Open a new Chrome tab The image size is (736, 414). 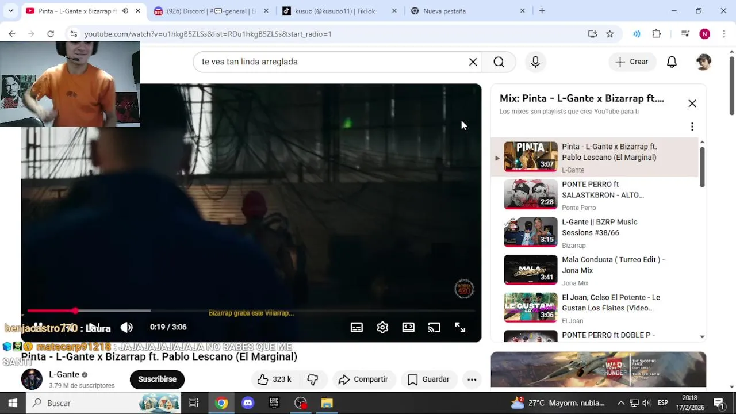tap(542, 11)
